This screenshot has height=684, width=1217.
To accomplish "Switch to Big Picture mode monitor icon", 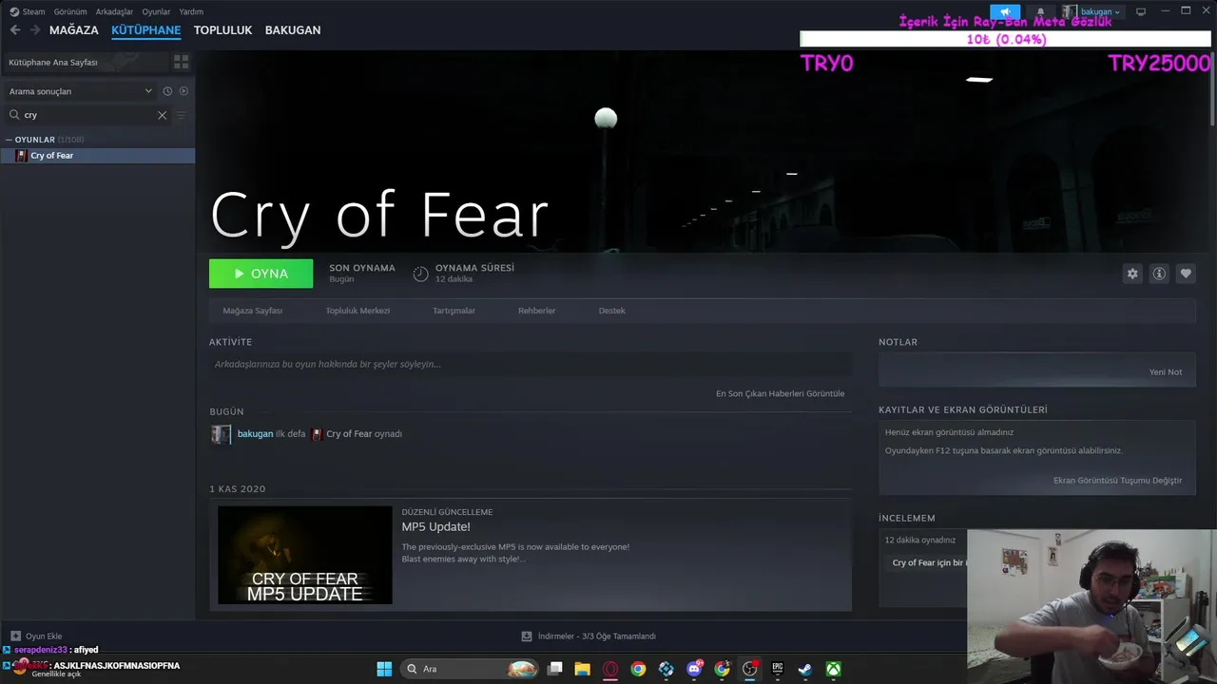I will pyautogui.click(x=1141, y=12).
